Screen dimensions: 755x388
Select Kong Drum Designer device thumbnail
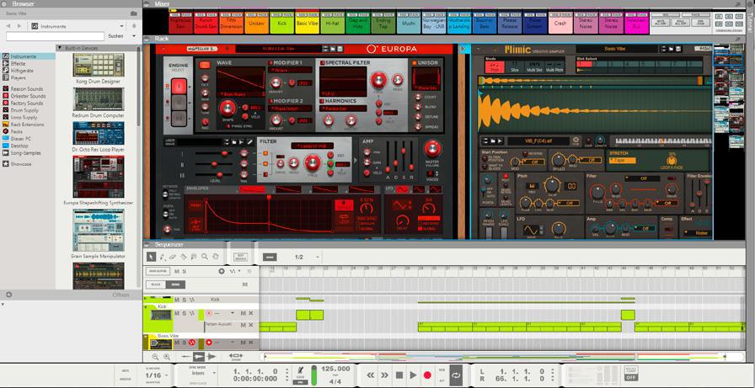click(x=99, y=66)
